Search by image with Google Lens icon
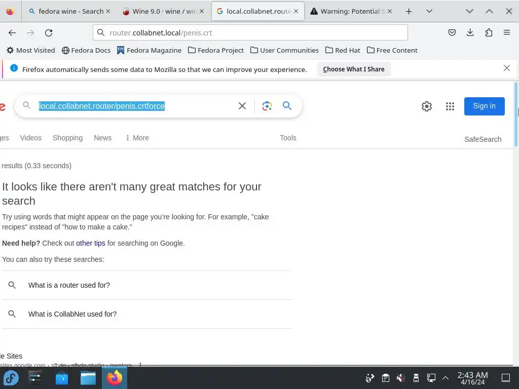This screenshot has height=389, width=519. pyautogui.click(x=267, y=106)
